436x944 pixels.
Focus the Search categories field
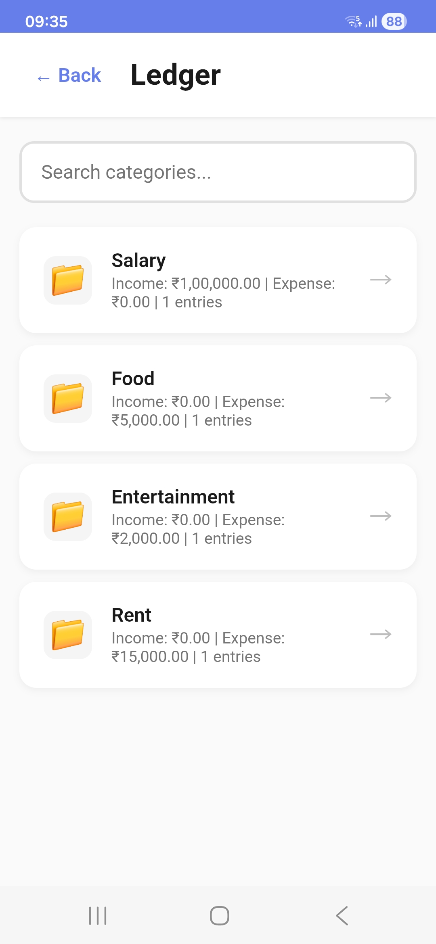(x=218, y=172)
